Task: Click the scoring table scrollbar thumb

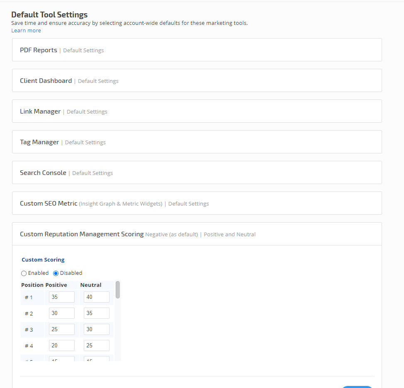Action: (118, 290)
